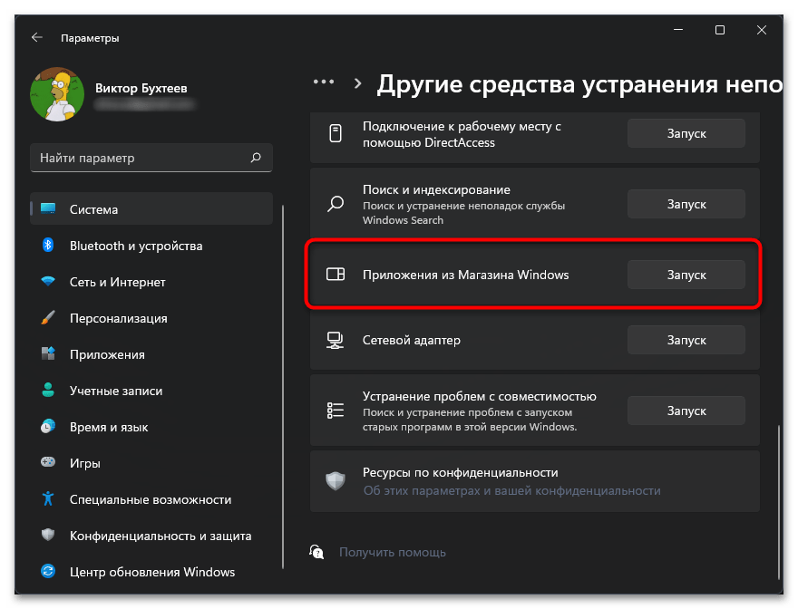Open Персонализация section
Screen dimensions: 798x609
(151, 318)
